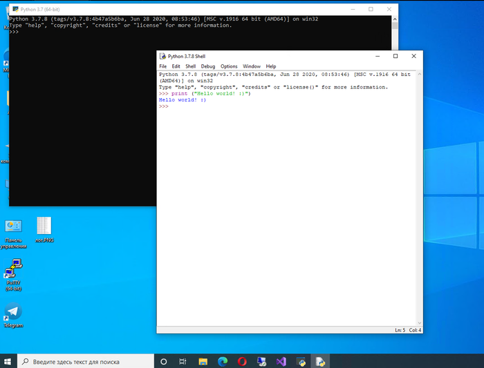
Task: Select the PNG file desktop icon
Action: [44, 230]
